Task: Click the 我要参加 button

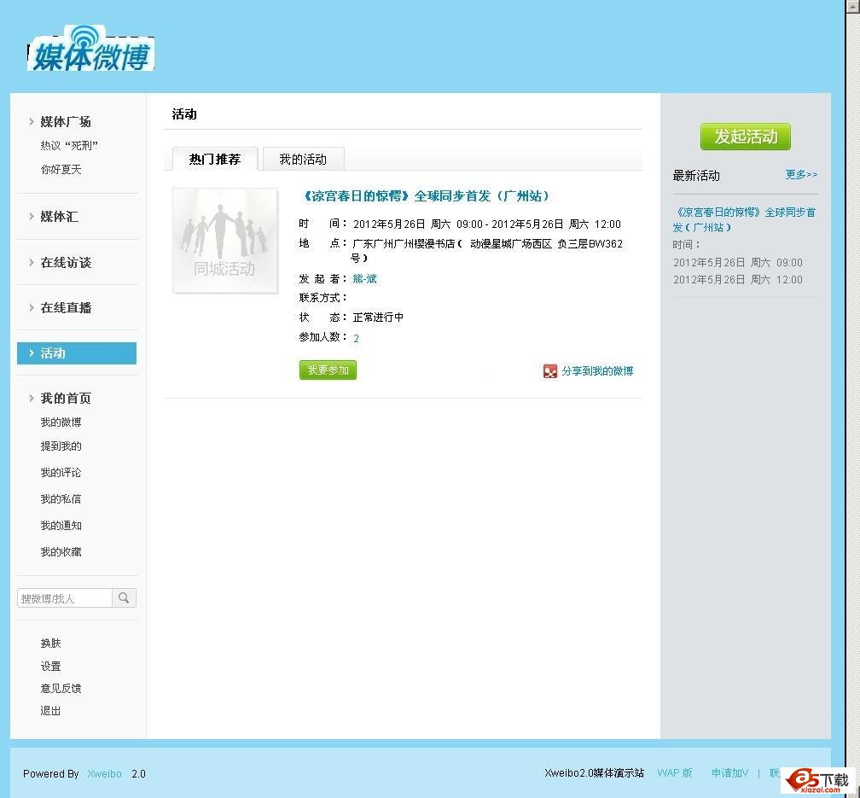Action: pos(328,370)
